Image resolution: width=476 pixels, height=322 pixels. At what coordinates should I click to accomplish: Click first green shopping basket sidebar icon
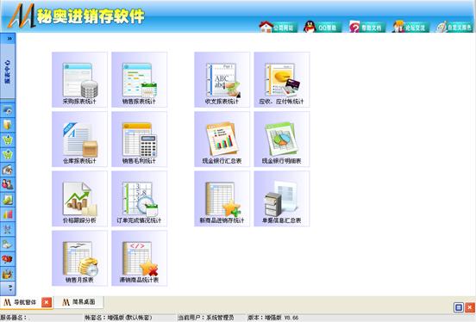click(x=8, y=139)
